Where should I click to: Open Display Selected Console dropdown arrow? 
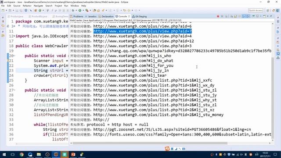coord(260,16)
